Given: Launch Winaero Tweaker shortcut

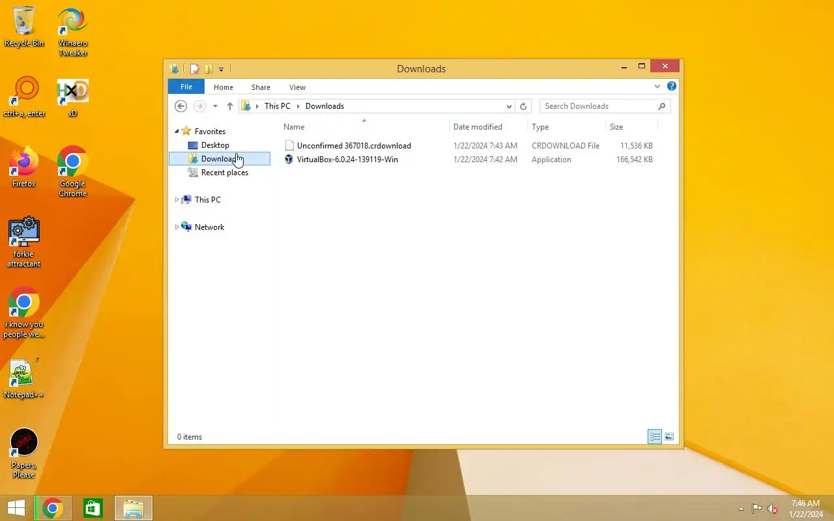Looking at the screenshot, I should click(x=73, y=31).
